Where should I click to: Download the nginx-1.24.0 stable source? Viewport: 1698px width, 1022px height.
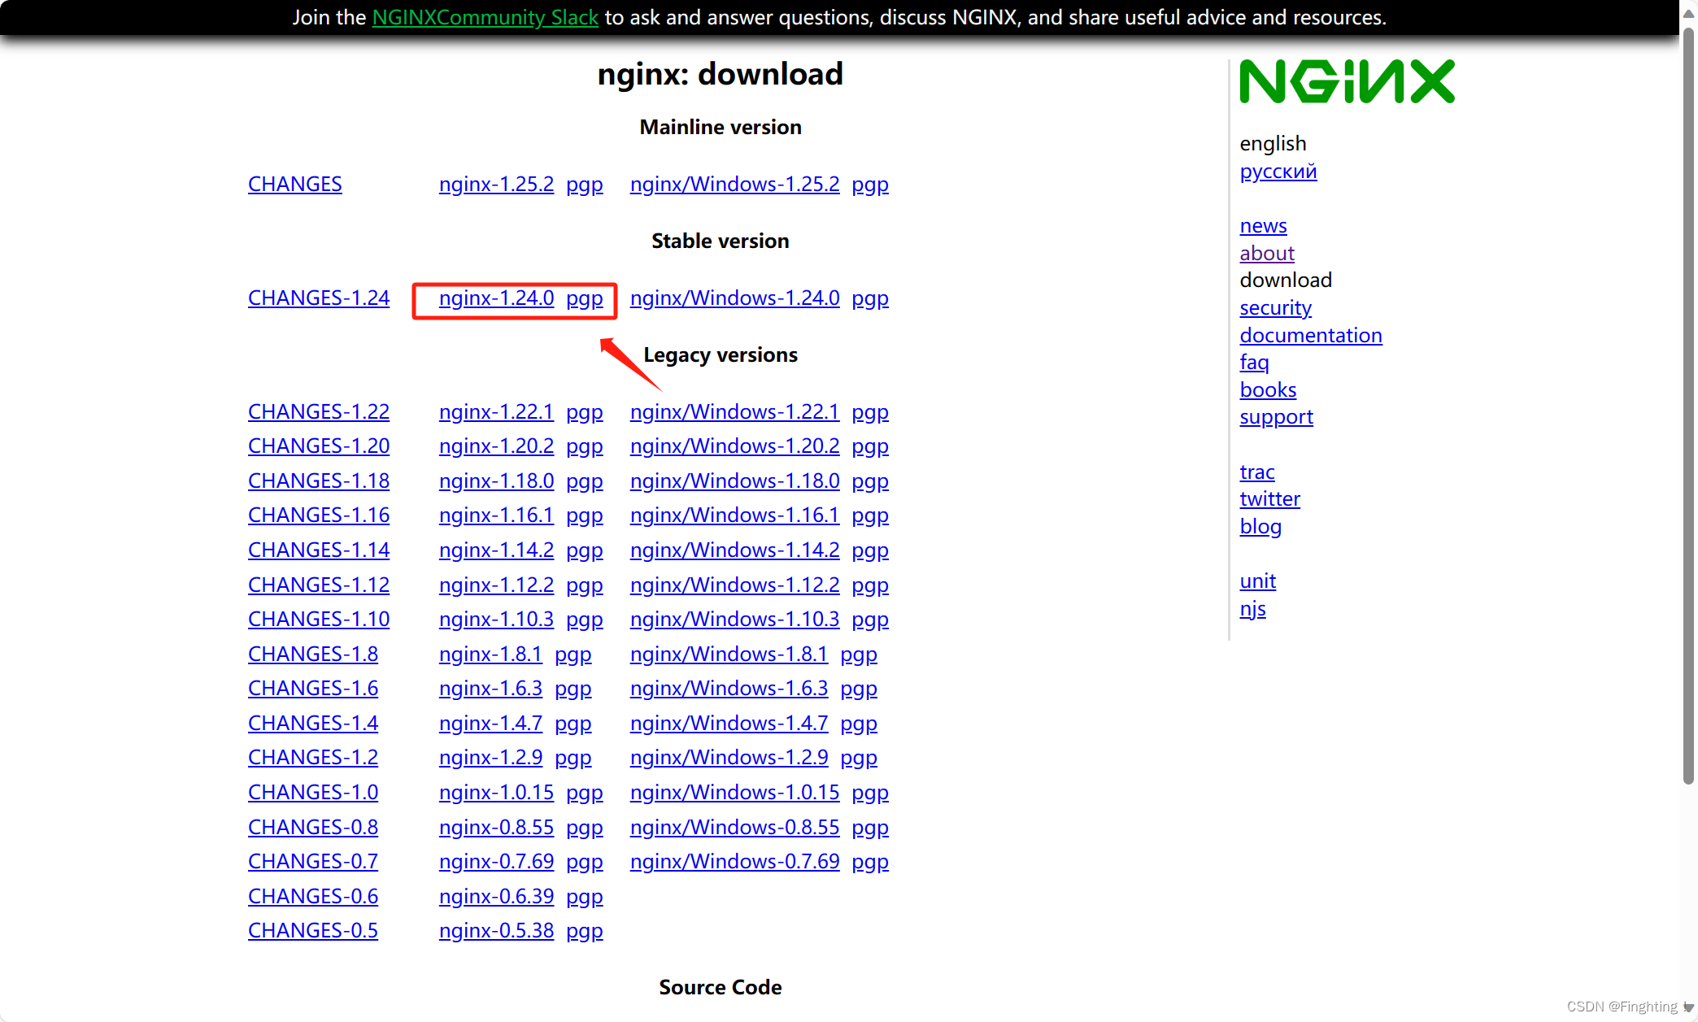[x=496, y=298]
